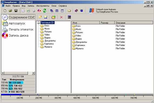Open the Окно menu

coord(54,6)
